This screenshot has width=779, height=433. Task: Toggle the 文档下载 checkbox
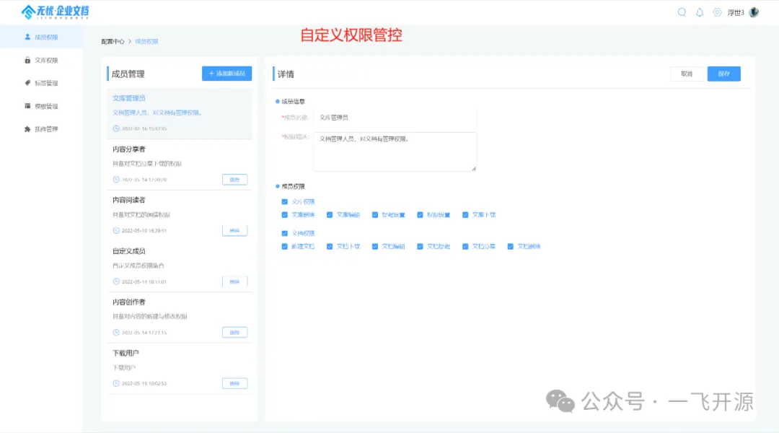(330, 247)
